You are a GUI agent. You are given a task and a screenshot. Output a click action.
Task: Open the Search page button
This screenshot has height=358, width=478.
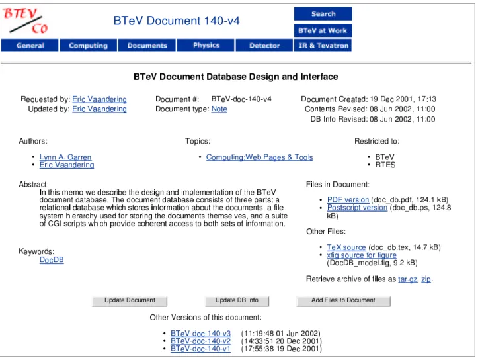click(323, 14)
